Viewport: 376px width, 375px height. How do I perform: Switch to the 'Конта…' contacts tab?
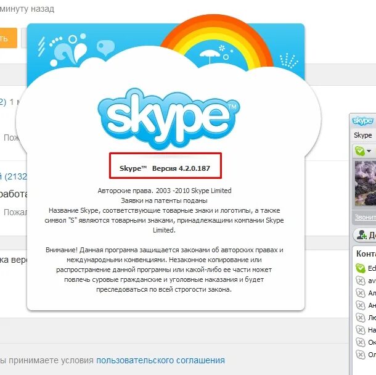[366, 253]
